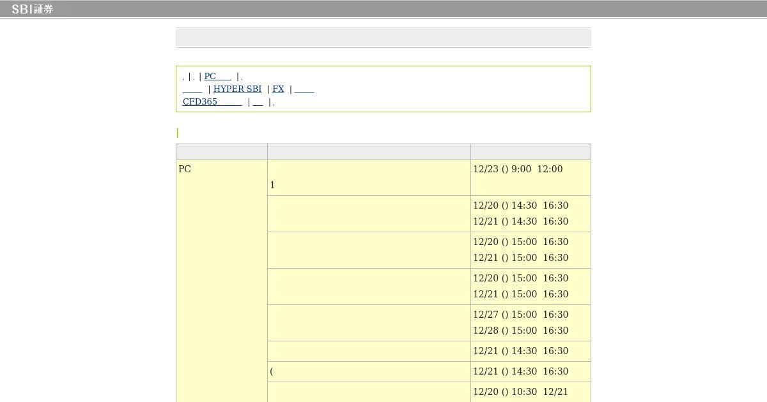Select the PC category cell in table

pyautogui.click(x=222, y=281)
